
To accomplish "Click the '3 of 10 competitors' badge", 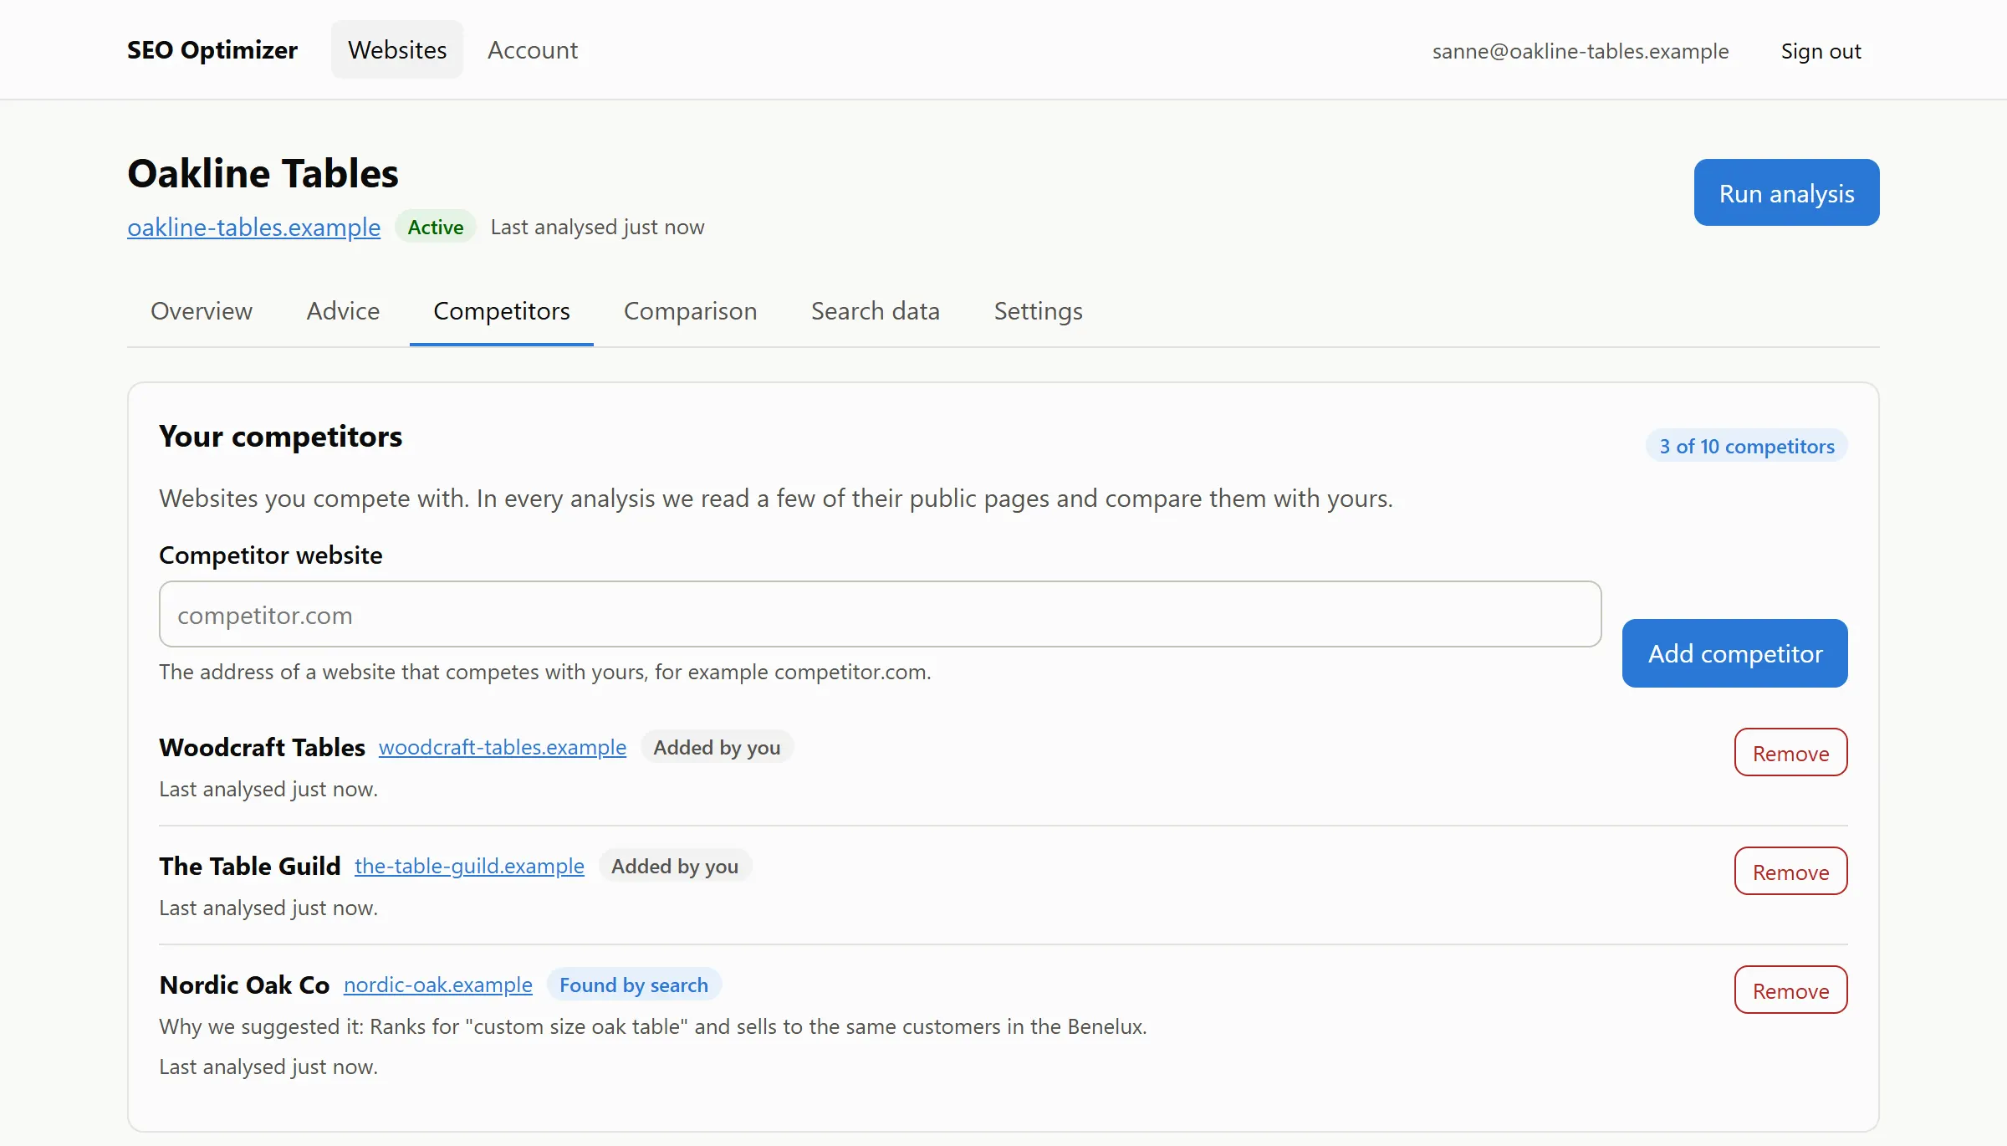I will pos(1747,446).
